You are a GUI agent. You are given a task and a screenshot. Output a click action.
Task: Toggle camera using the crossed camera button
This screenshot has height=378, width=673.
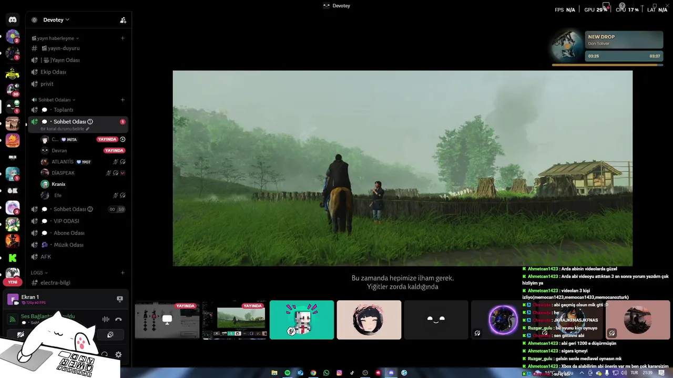tap(21, 334)
